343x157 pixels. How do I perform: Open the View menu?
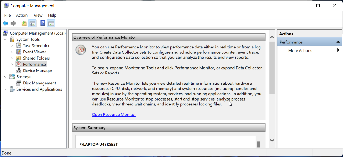(38, 15)
